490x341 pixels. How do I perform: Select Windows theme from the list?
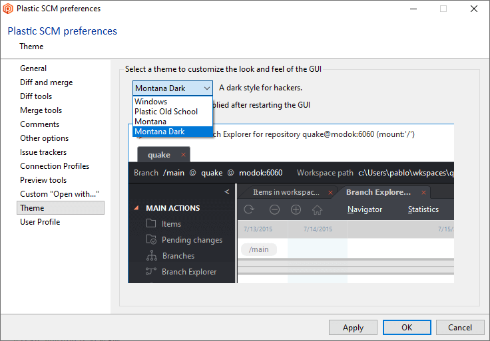[x=173, y=102]
